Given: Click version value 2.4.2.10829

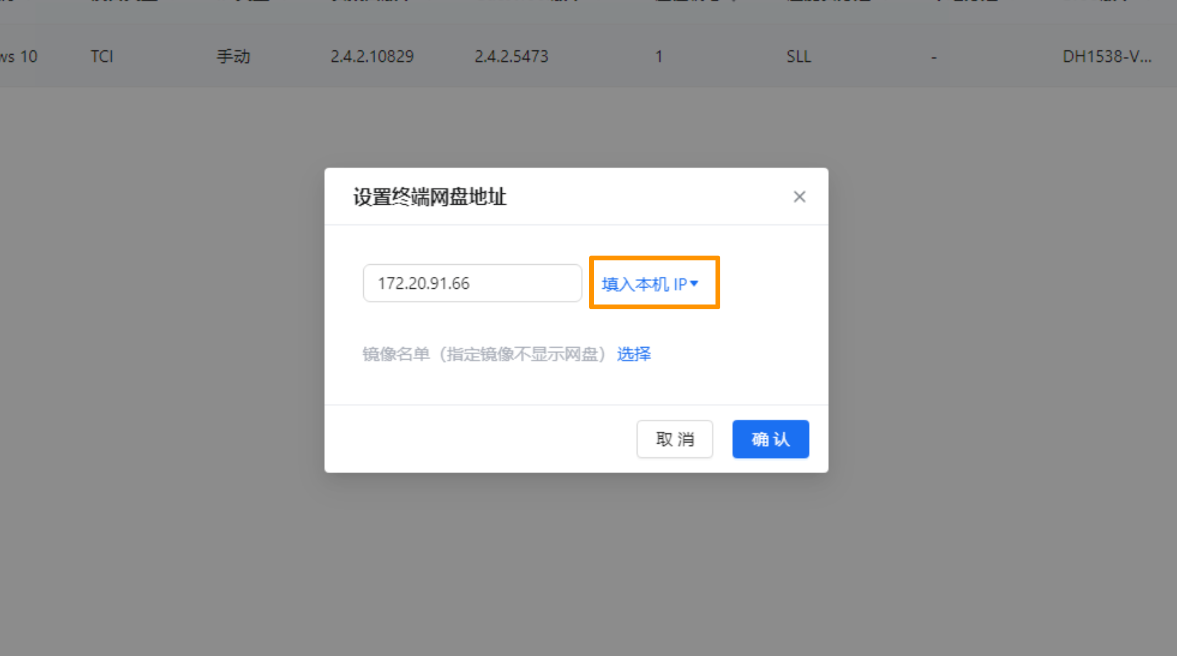Looking at the screenshot, I should tap(372, 57).
